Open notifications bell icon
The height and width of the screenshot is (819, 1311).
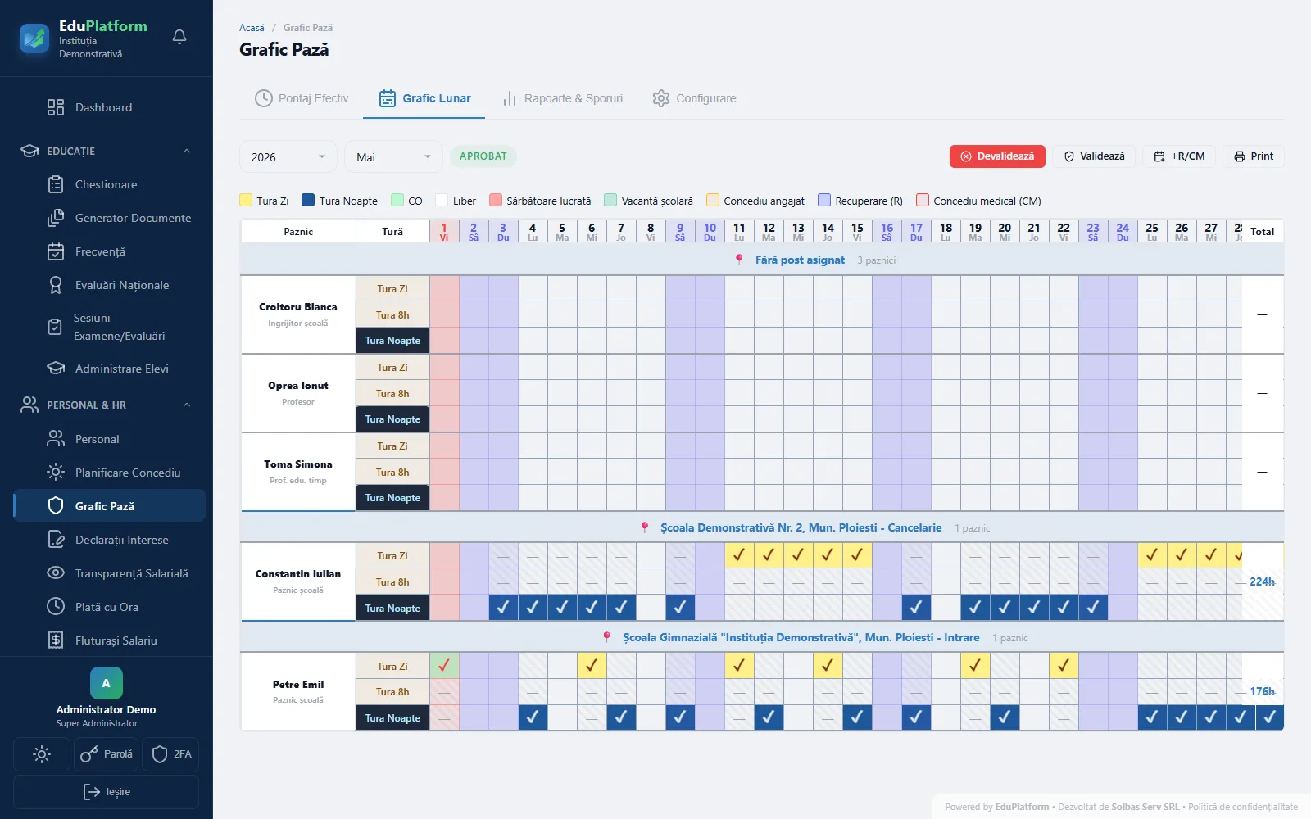(x=179, y=37)
